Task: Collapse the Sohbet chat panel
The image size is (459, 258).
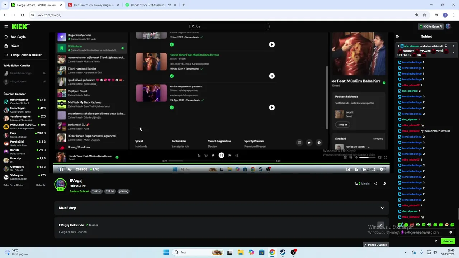Action: pyautogui.click(x=398, y=37)
